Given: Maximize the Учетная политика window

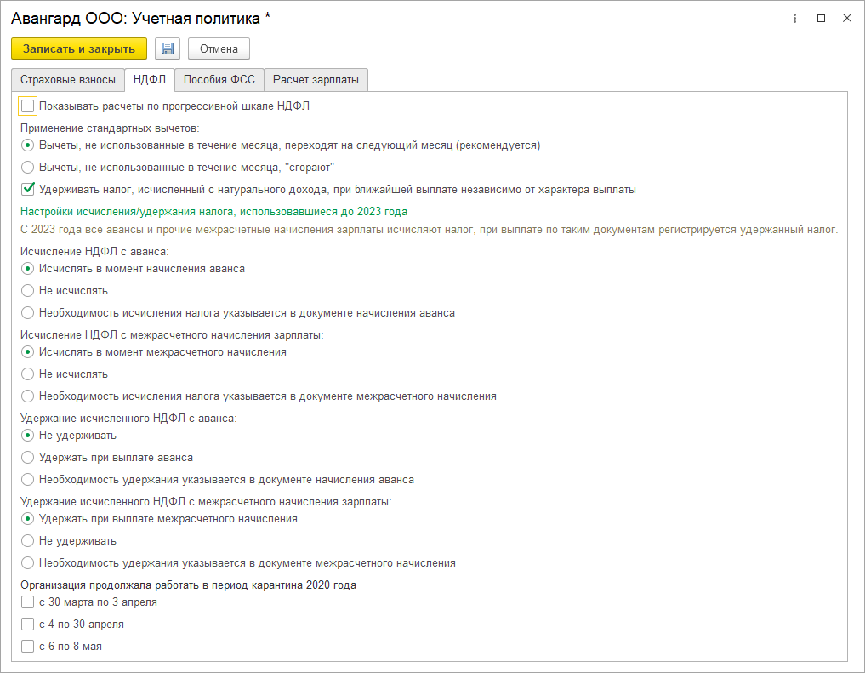Looking at the screenshot, I should [821, 18].
